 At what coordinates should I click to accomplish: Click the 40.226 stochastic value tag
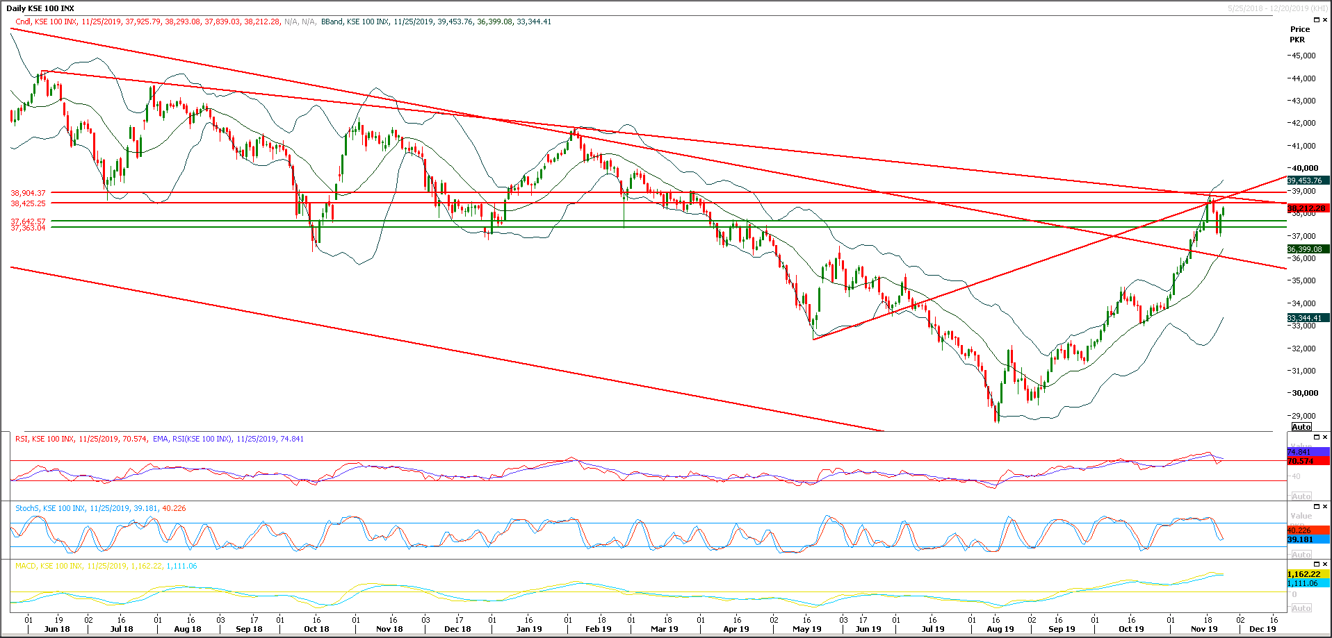tap(1308, 530)
